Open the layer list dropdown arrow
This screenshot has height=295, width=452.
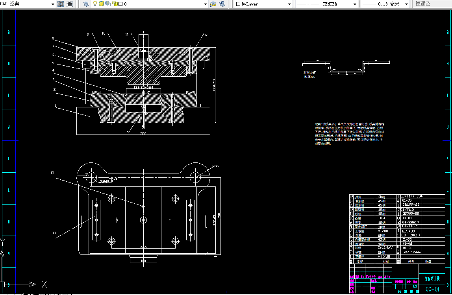pyautogui.click(x=205, y=4)
